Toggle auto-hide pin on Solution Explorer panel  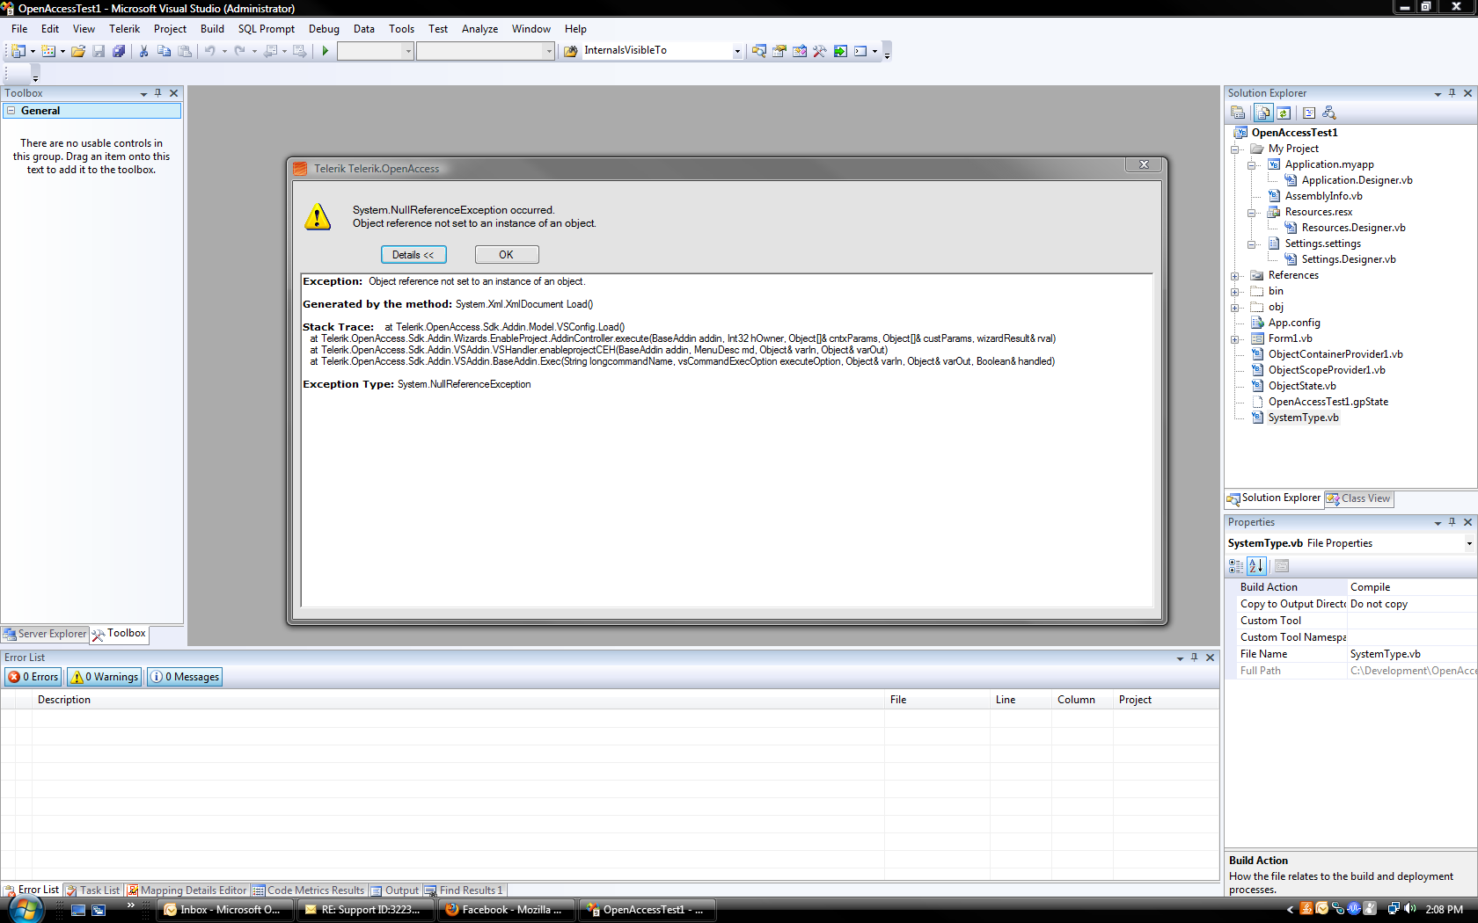(1452, 93)
